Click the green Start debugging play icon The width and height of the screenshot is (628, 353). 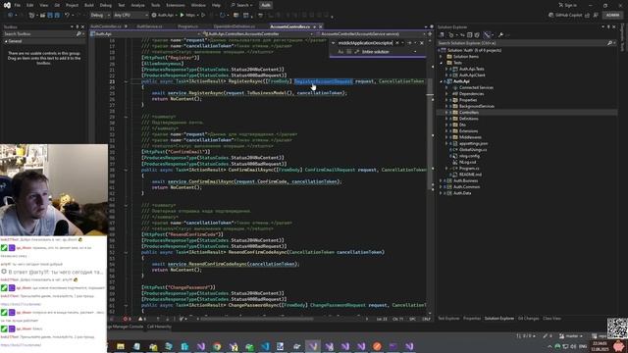pyautogui.click(x=183, y=16)
